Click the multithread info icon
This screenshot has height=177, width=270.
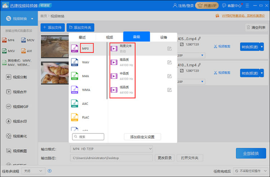(50, 171)
